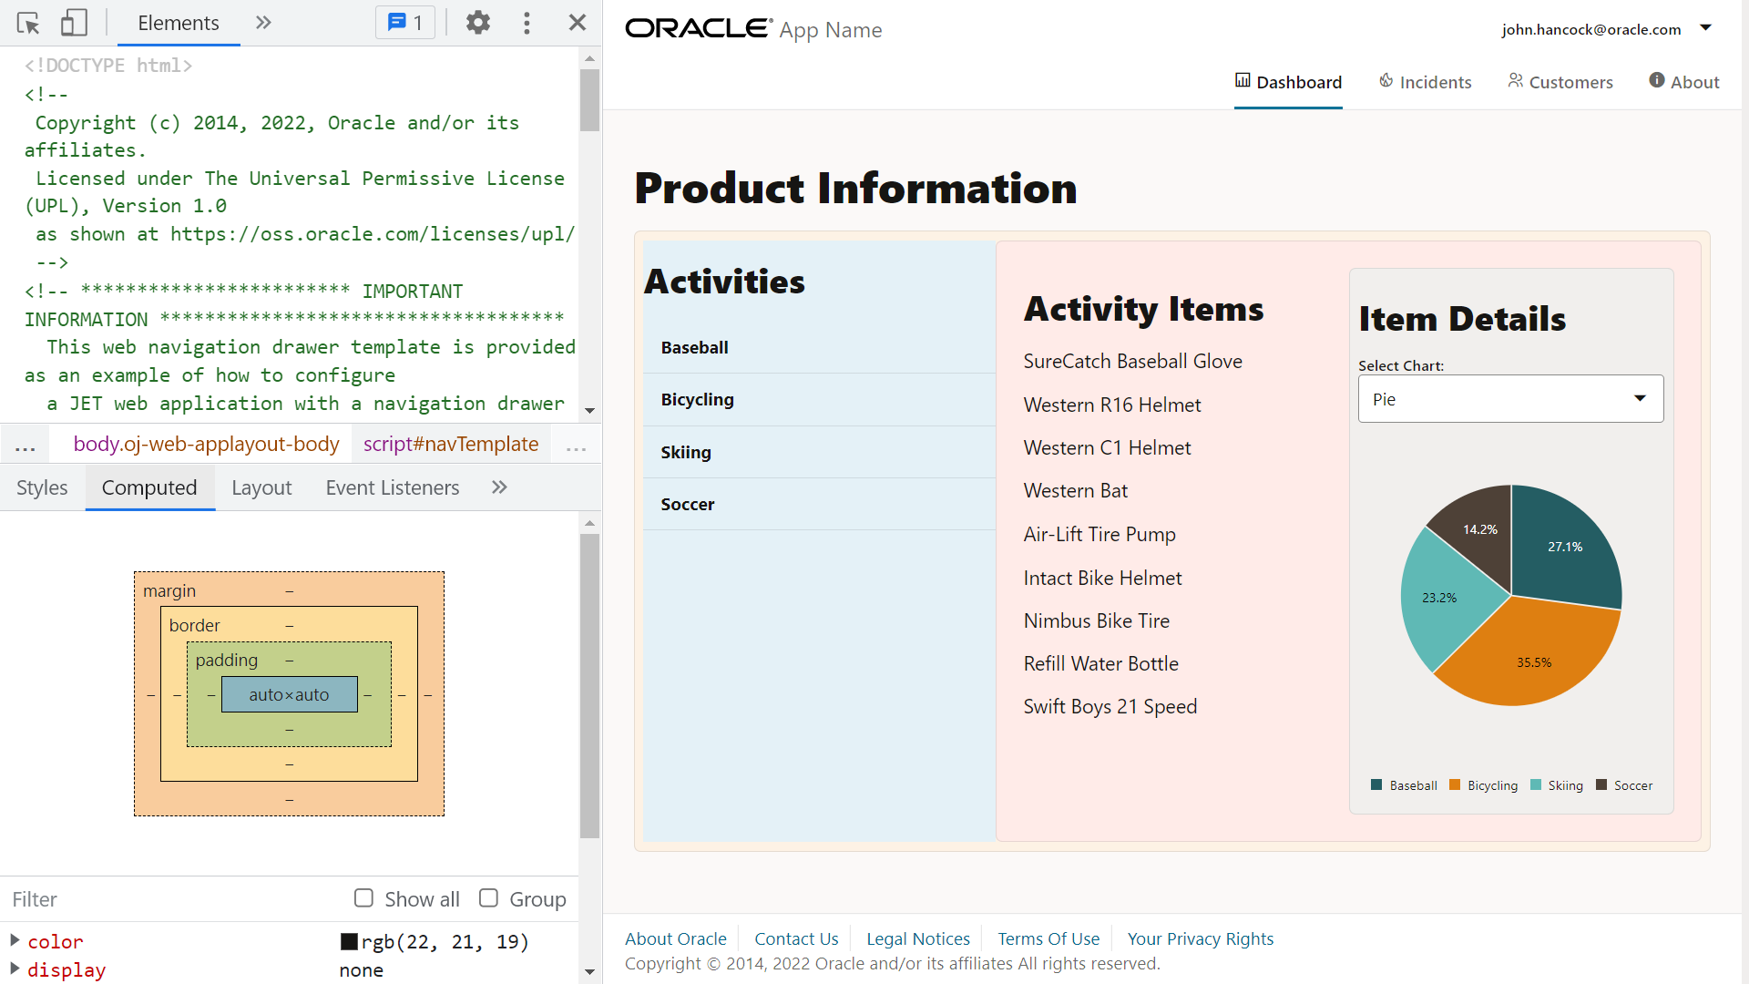The height and width of the screenshot is (984, 1749).
Task: Click the auto×auto content box
Action: [289, 694]
